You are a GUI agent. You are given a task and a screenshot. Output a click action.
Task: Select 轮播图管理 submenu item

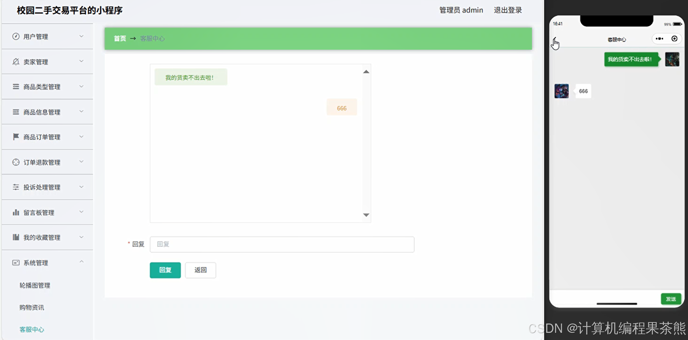tap(35, 285)
